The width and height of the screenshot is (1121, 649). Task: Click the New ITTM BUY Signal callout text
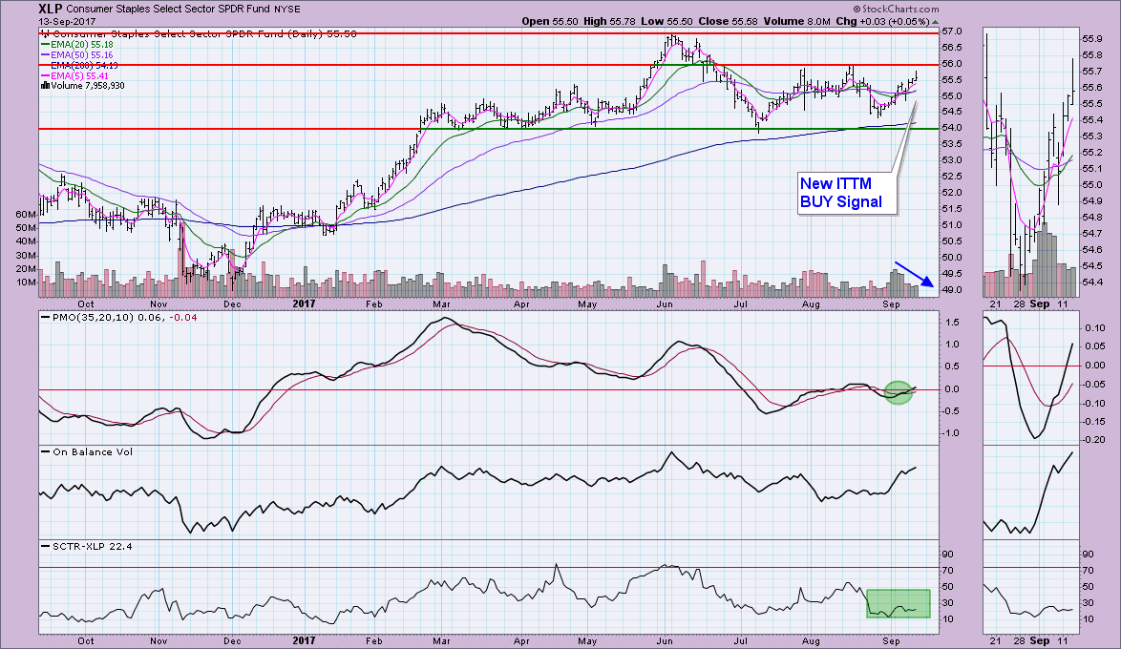pyautogui.click(x=840, y=193)
